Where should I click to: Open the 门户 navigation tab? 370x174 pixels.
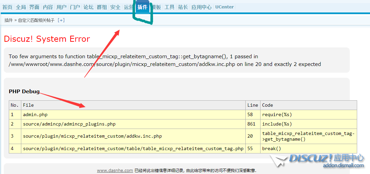pyautogui.click(x=75, y=7)
